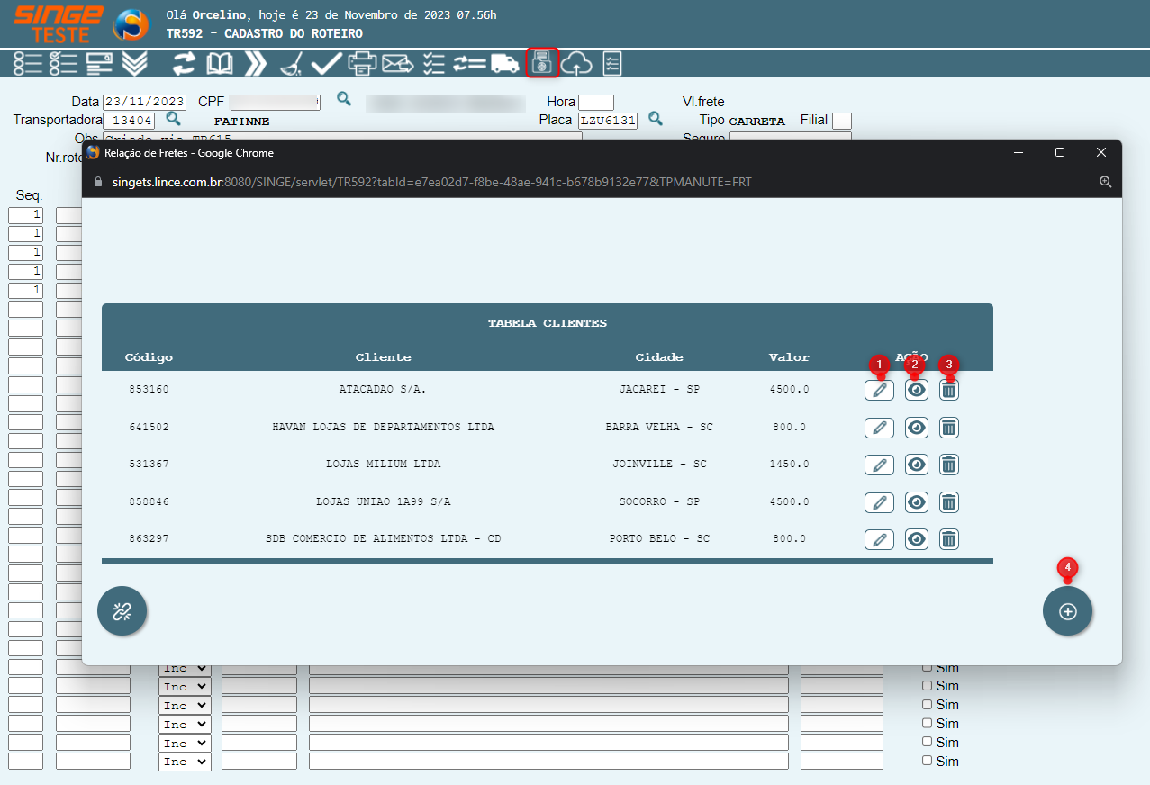This screenshot has width=1150, height=785.
Task: Add a new freight with the plus button
Action: [x=1067, y=611]
